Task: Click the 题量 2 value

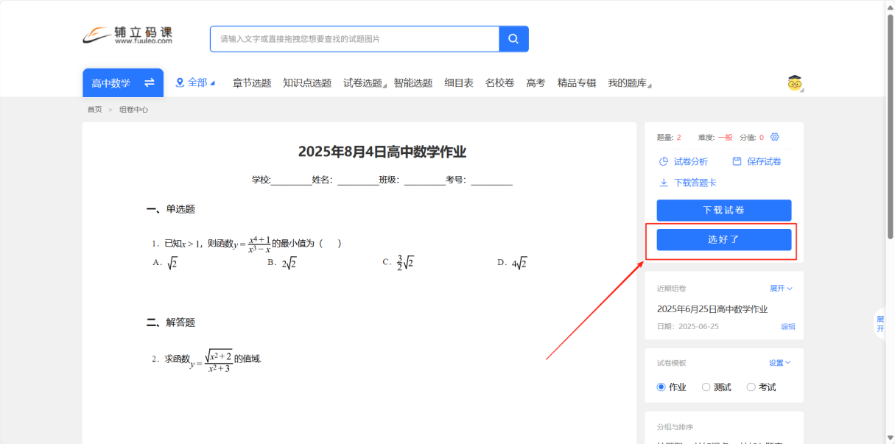Action: 678,138
